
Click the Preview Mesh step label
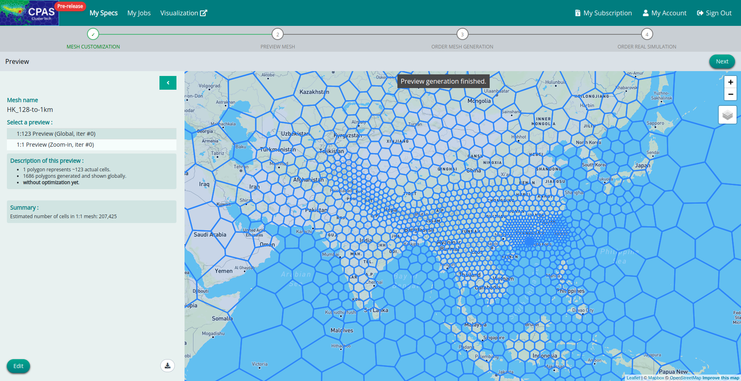click(x=278, y=47)
